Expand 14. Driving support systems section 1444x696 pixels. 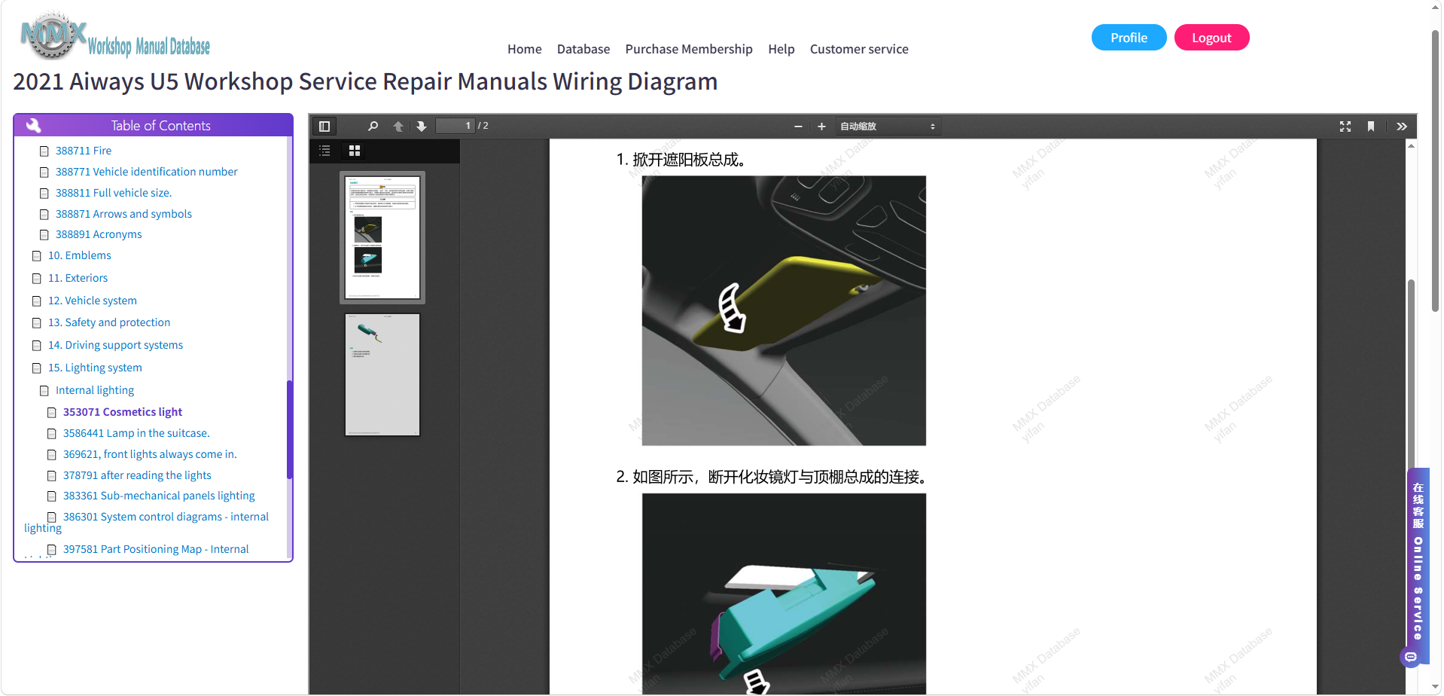pyautogui.click(x=115, y=345)
